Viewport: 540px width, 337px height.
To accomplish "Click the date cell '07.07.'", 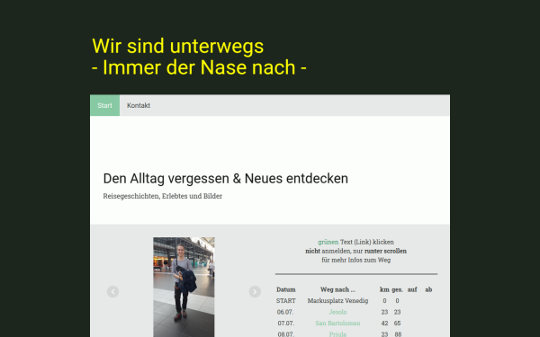I will pos(286,324).
